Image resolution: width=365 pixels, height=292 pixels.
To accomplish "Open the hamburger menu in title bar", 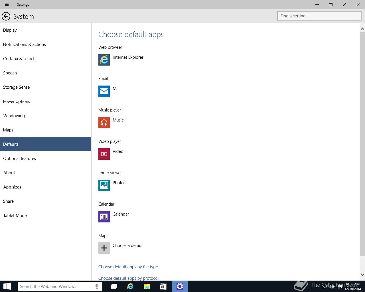I will (x=7, y=5).
